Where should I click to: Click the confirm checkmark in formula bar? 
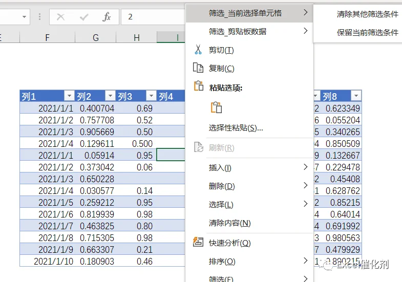(x=84, y=17)
